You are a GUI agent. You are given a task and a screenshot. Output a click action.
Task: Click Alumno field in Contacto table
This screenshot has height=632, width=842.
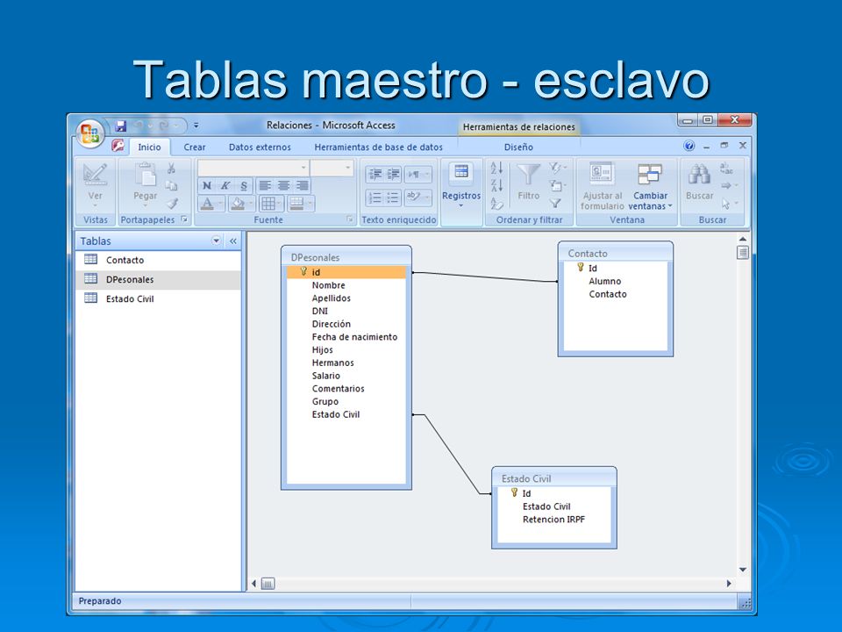pos(604,281)
